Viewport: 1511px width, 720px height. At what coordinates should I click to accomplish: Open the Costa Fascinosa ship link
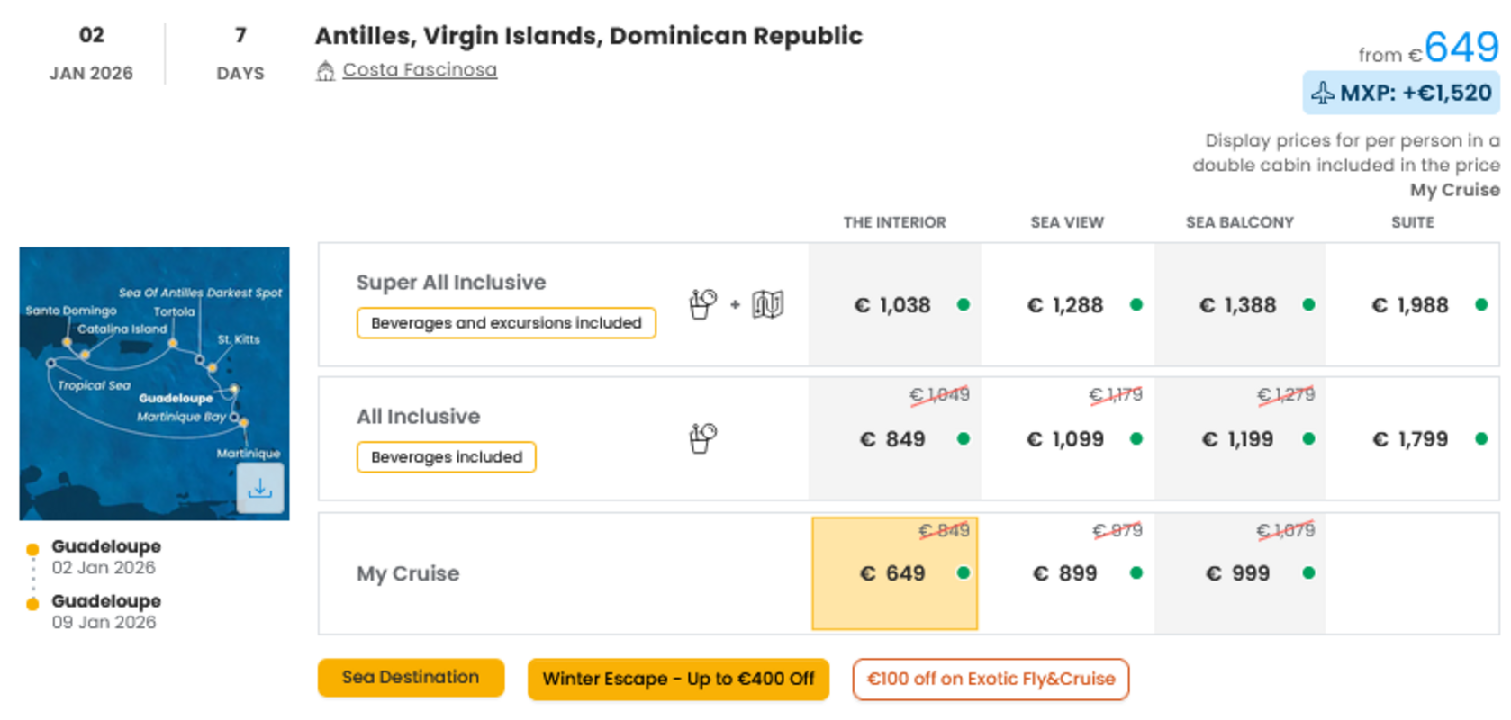tap(420, 70)
